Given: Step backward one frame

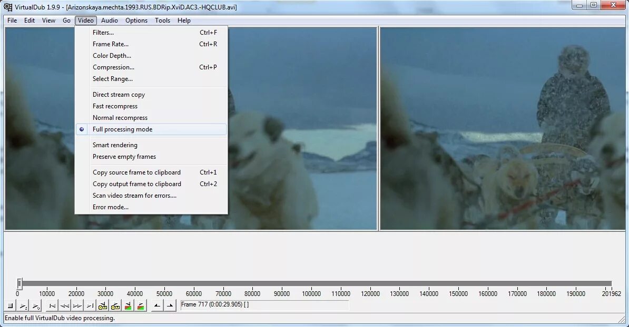Looking at the screenshot, I should click(x=65, y=306).
